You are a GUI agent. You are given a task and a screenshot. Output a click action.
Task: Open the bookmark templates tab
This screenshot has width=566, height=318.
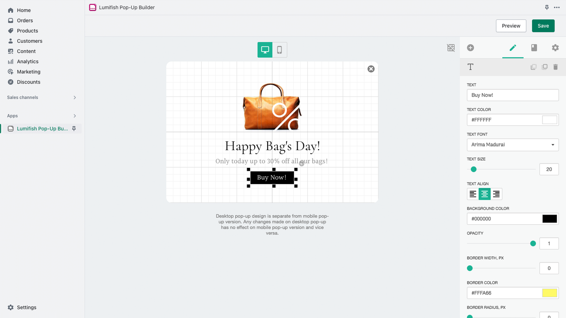point(534,48)
